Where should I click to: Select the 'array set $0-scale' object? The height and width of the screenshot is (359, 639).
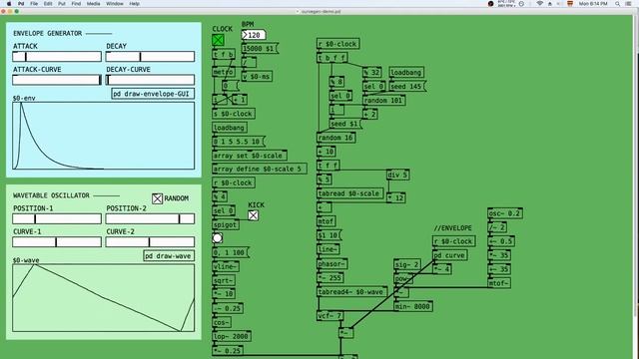(x=250, y=156)
